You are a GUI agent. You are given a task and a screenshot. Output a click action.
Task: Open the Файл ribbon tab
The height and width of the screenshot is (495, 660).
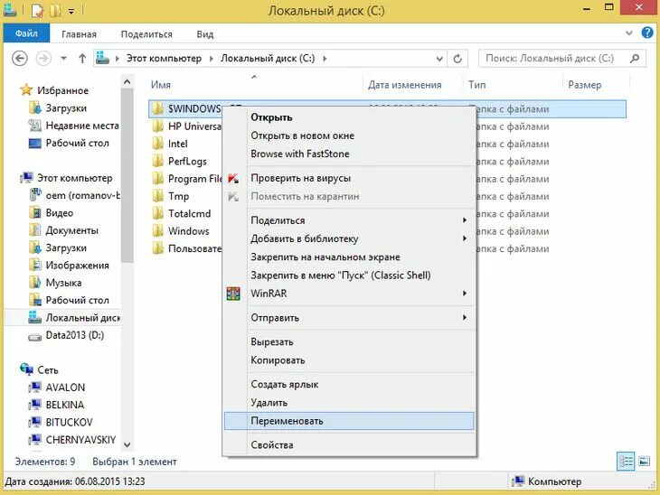pos(26,33)
